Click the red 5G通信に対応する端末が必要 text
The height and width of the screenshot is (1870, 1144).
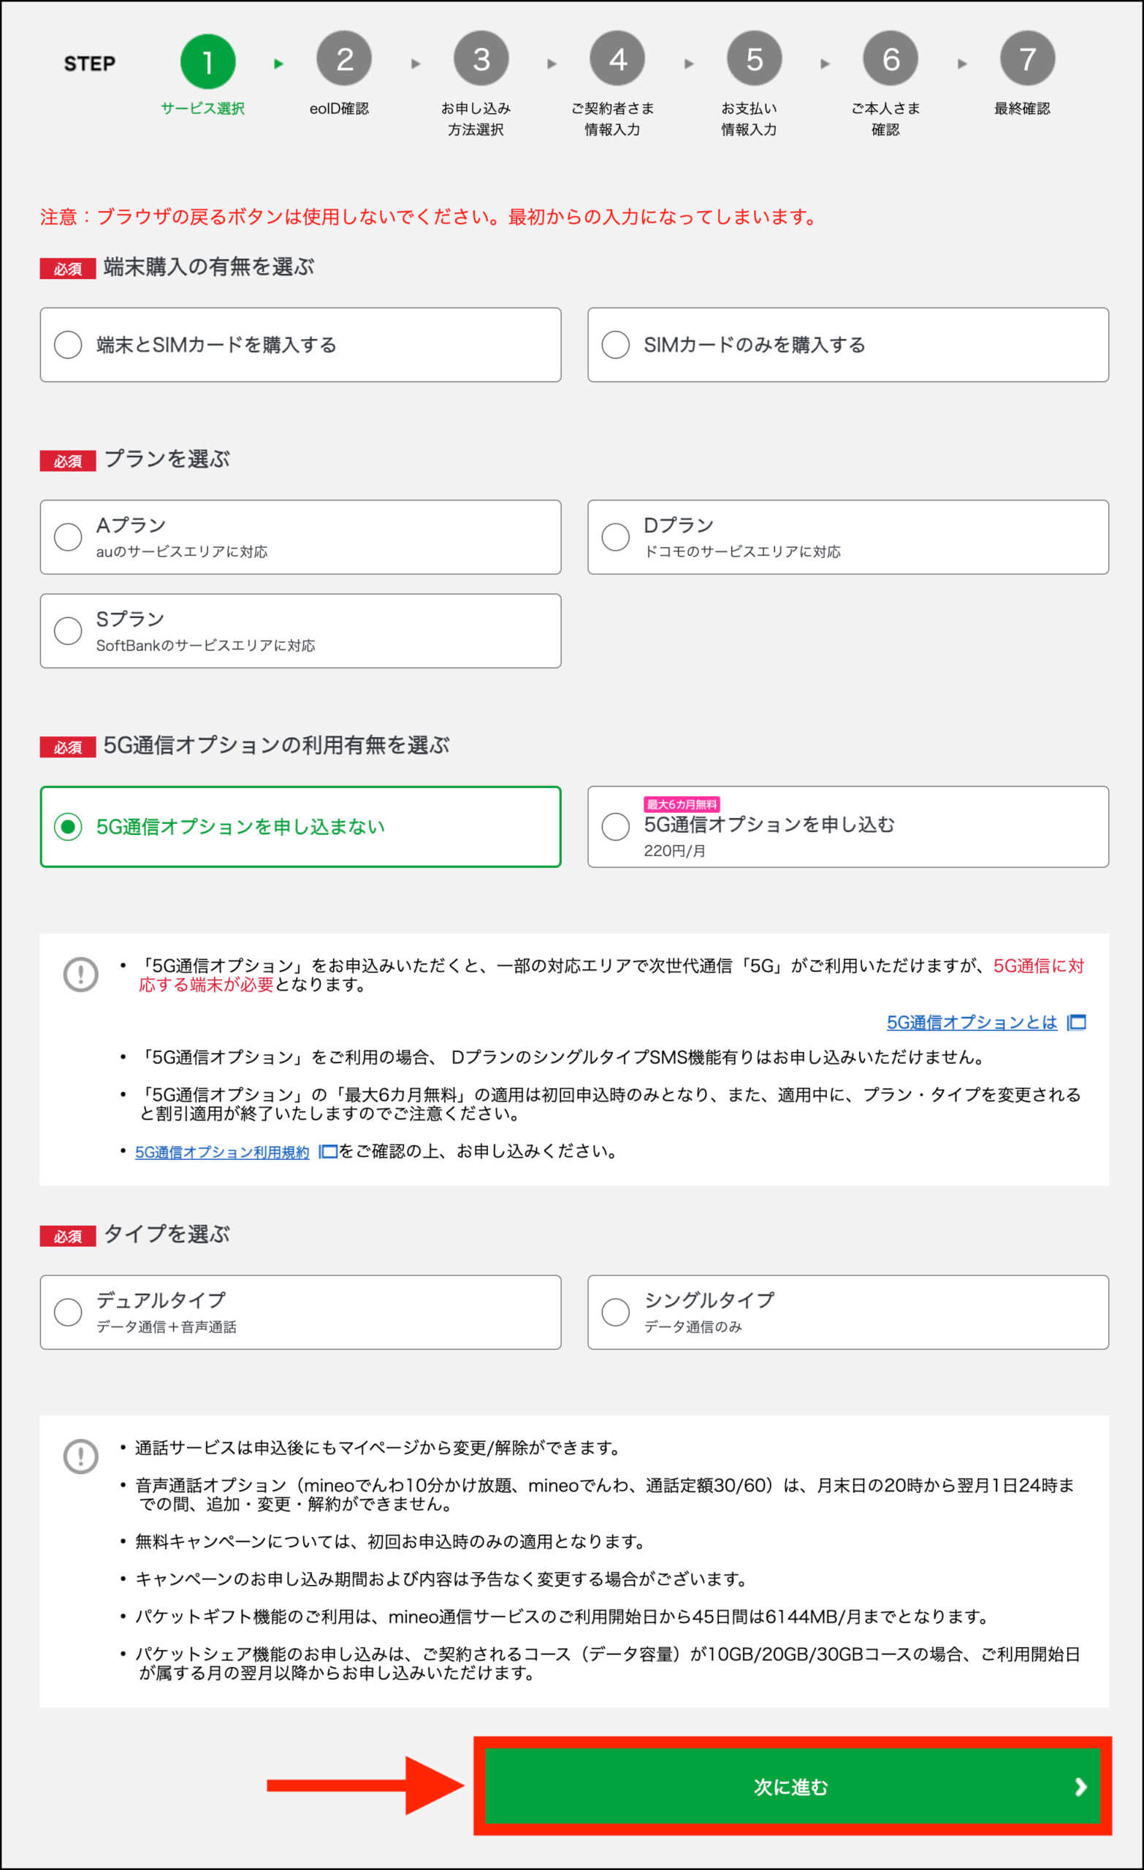[x=612, y=975]
